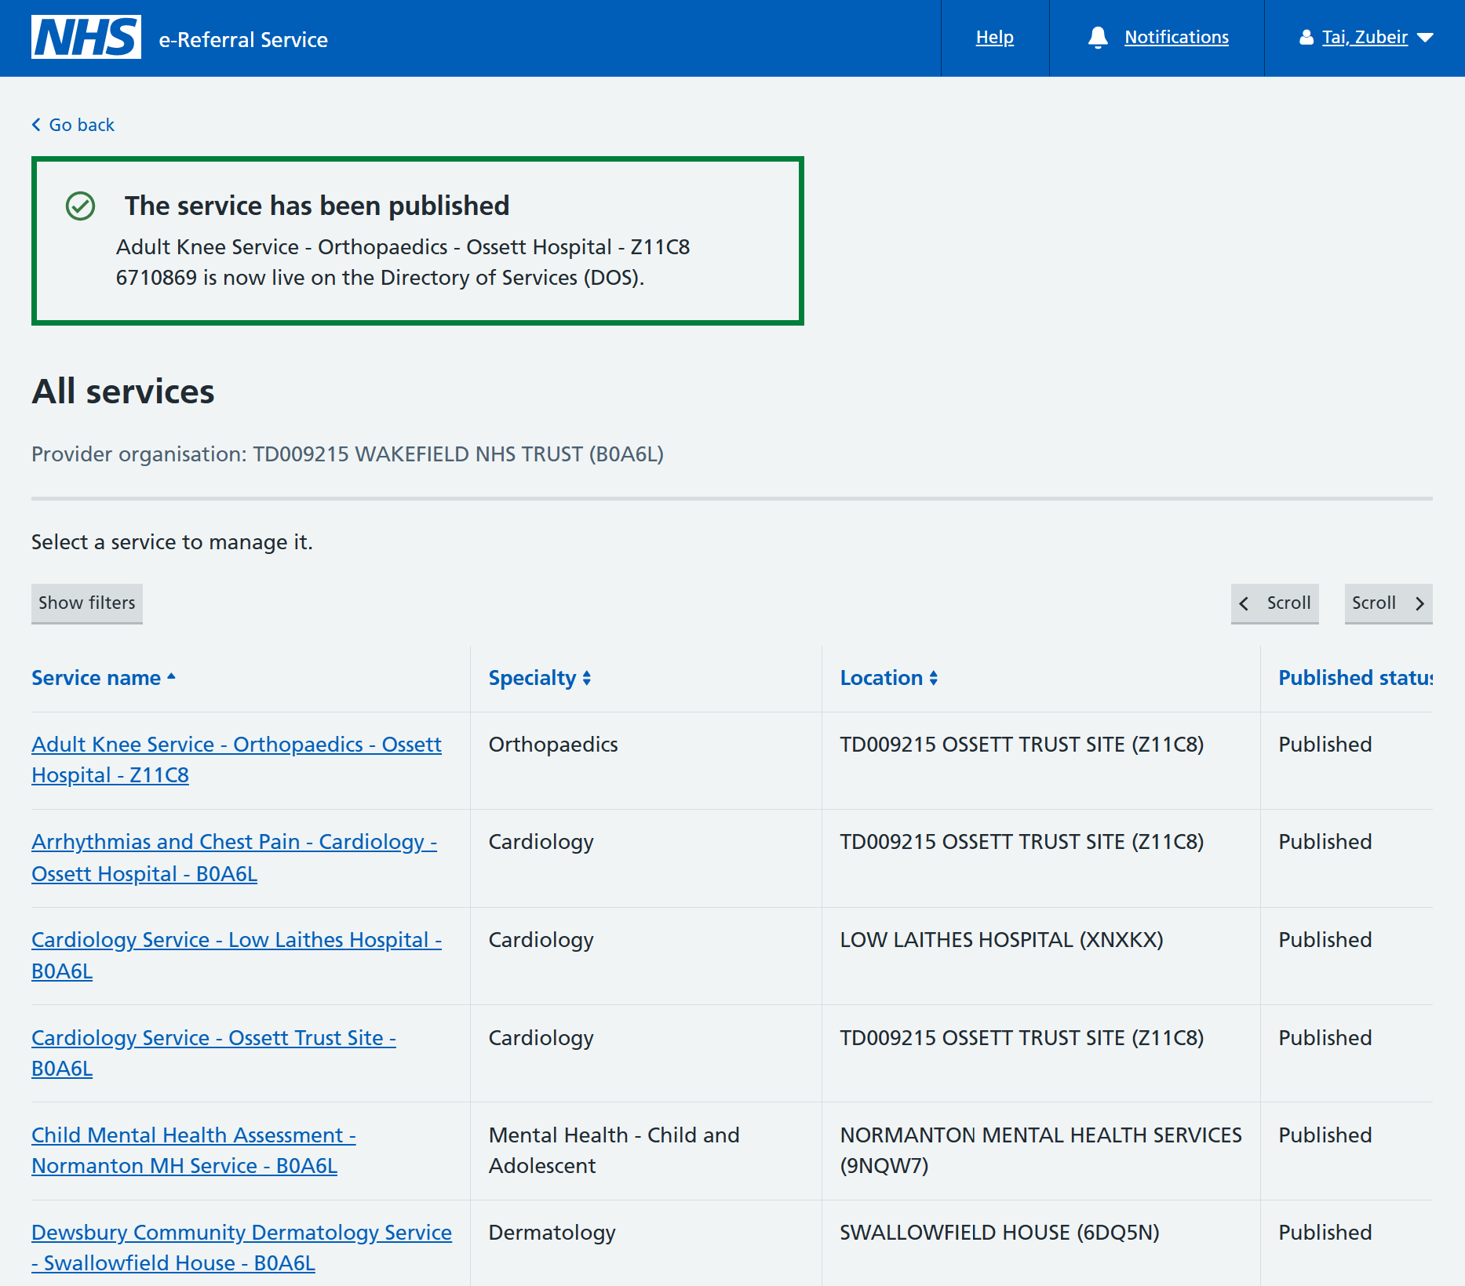Click Published status in the Low Laithes row
Image resolution: width=1465 pixels, height=1286 pixels.
pos(1325,940)
